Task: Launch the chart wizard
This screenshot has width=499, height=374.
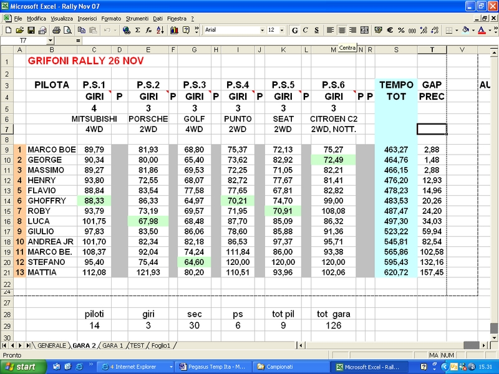Action: 174,30
